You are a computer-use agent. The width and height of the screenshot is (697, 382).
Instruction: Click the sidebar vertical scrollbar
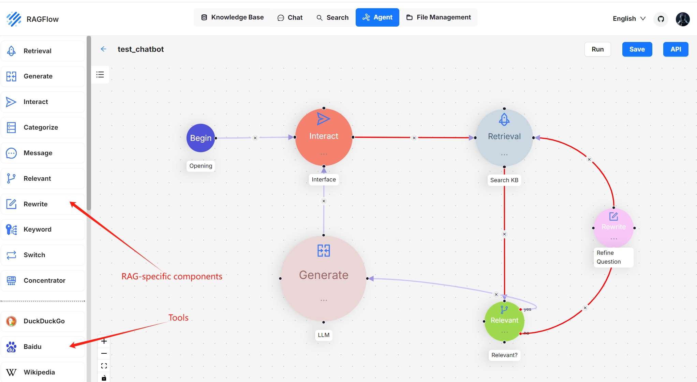point(89,123)
